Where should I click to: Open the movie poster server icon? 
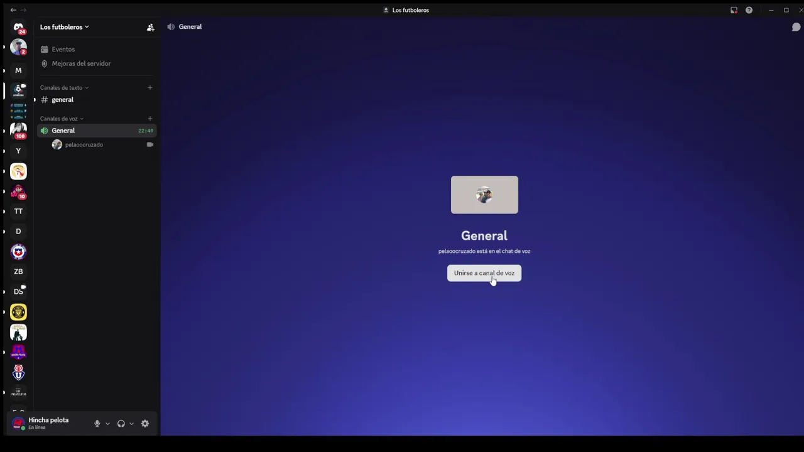tap(18, 331)
